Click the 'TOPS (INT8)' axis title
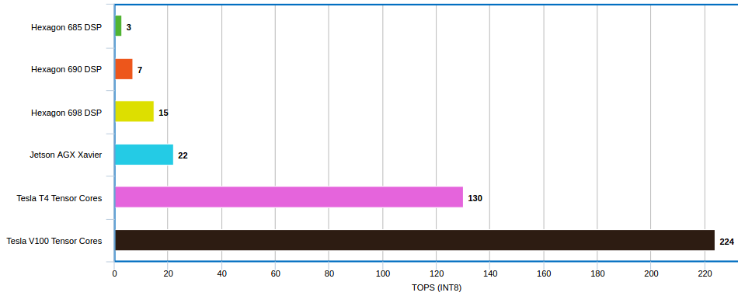 (437, 288)
